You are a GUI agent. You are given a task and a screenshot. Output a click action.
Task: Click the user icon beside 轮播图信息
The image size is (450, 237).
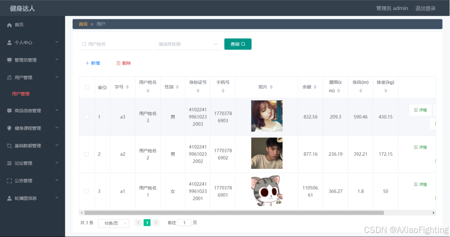tap(10, 198)
